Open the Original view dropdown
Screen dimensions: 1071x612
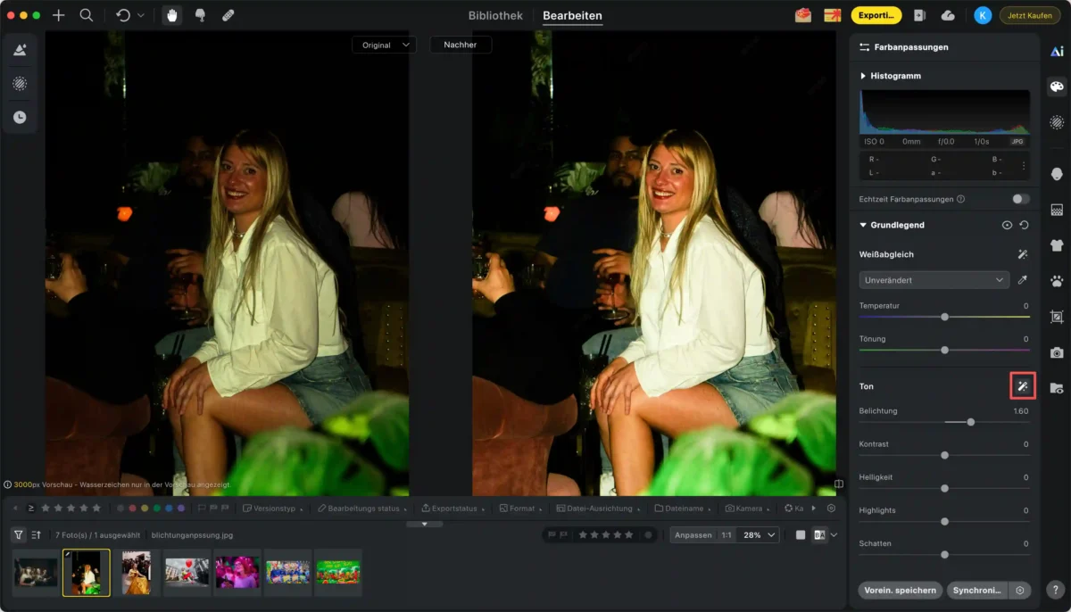pyautogui.click(x=384, y=45)
